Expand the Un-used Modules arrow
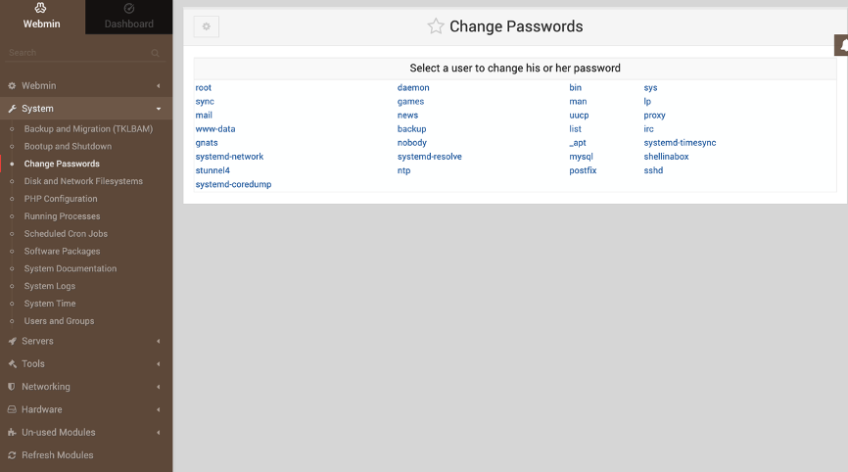Screen dimensions: 848x472 pyautogui.click(x=159, y=433)
